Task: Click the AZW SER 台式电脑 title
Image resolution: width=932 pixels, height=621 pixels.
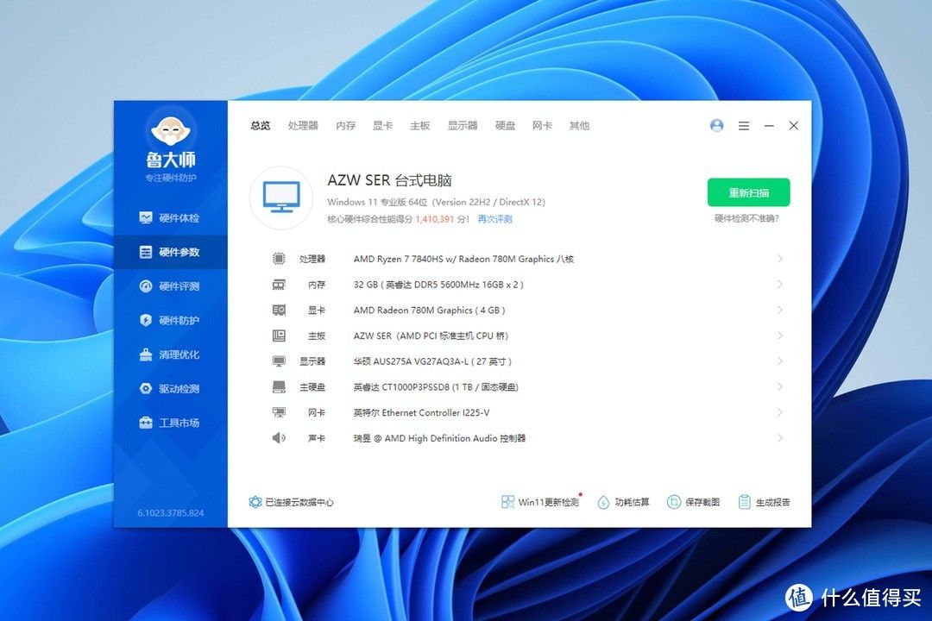Action: pyautogui.click(x=389, y=180)
